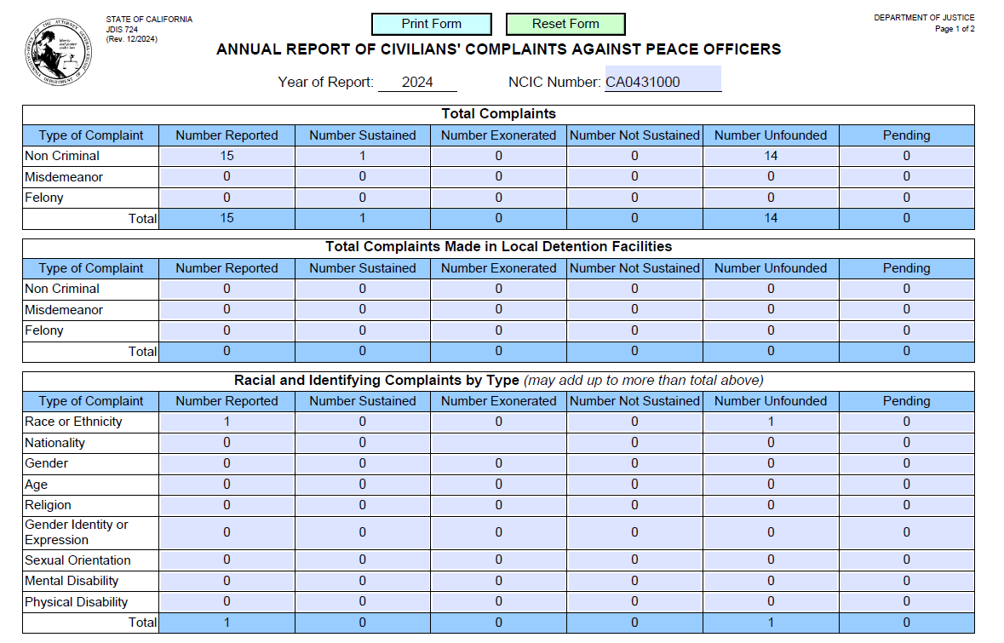The width and height of the screenshot is (1004, 643).
Task: Click the Race or Ethnicity Number Unfounded showing 1
Action: point(770,422)
